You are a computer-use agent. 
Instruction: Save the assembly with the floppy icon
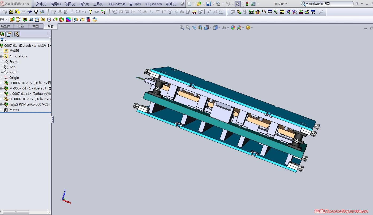pos(209,4)
